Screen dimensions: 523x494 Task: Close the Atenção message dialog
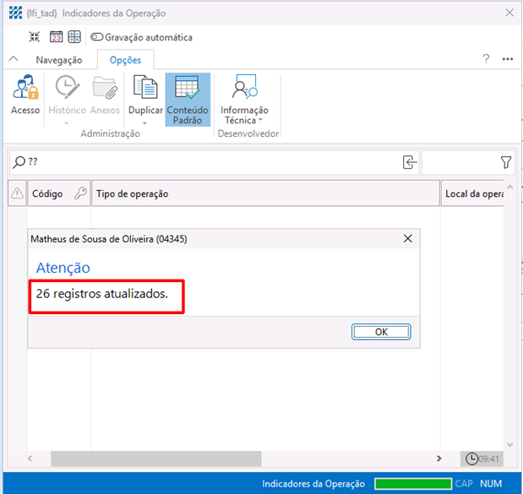(408, 239)
